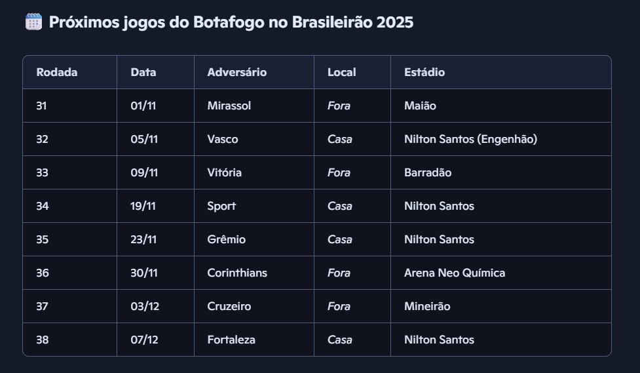
Task: Click the Cruzeiro opponent cell
Action: [229, 306]
